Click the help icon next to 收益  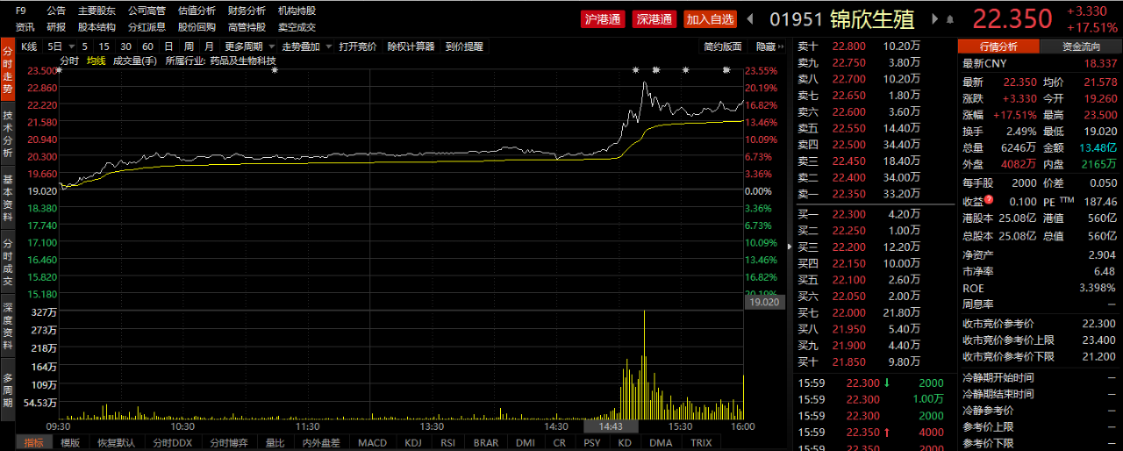click(988, 200)
